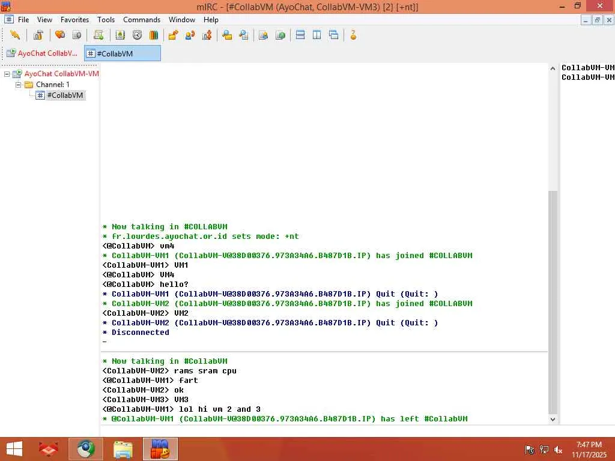The image size is (615, 461).
Task: Open the Log Files toolbar icon
Action: click(244, 35)
